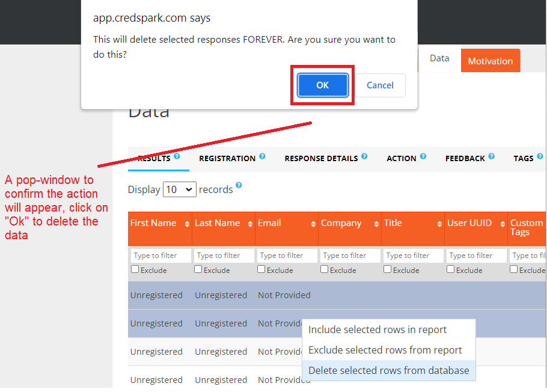This screenshot has width=547, height=392.
Task: Click Cancel on the confirmation dialog
Action: pyautogui.click(x=380, y=85)
